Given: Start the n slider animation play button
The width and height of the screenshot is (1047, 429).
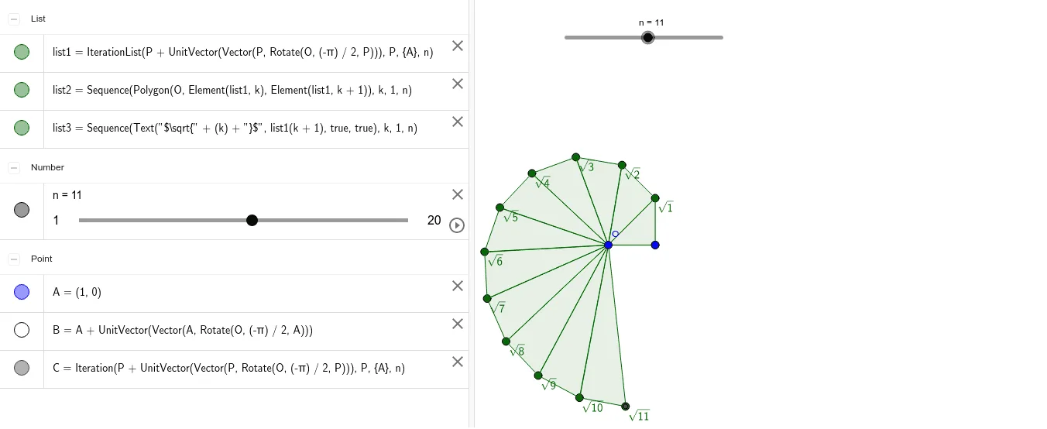Looking at the screenshot, I should [x=457, y=225].
